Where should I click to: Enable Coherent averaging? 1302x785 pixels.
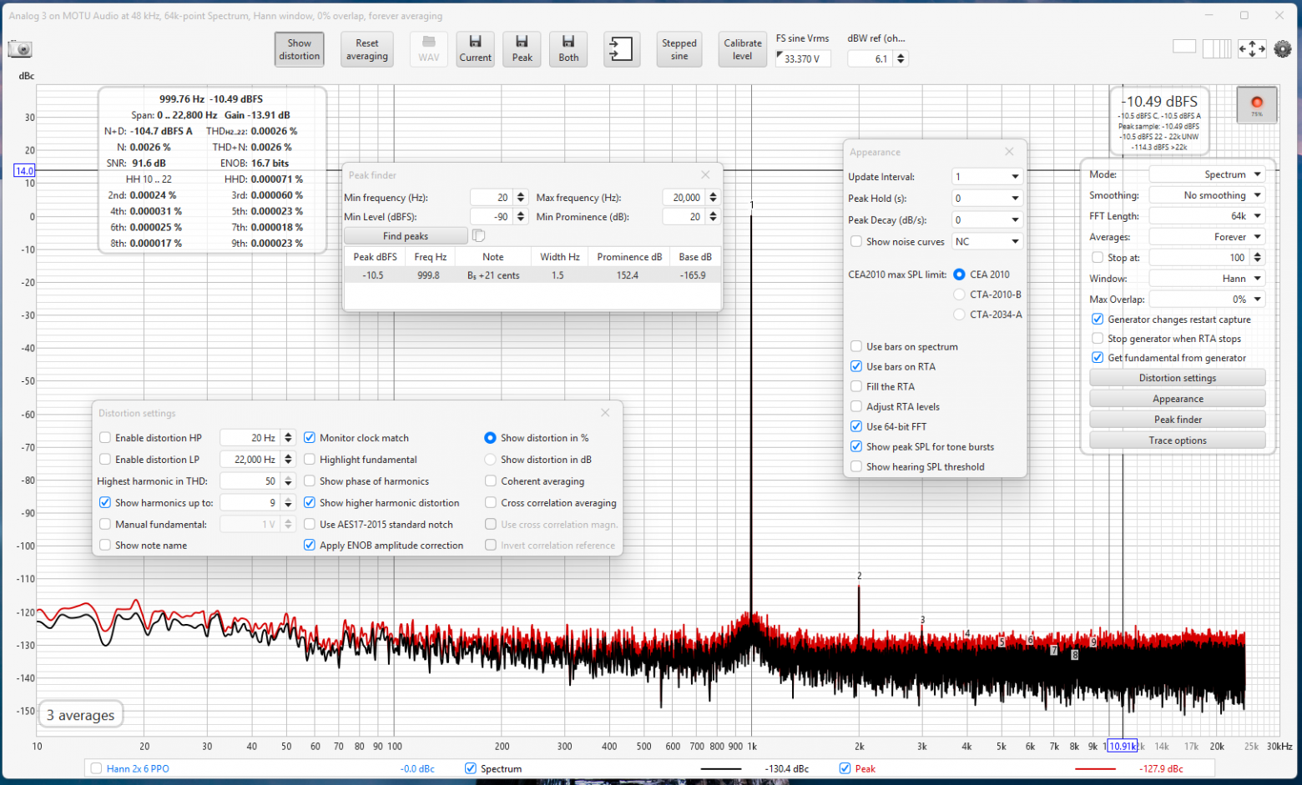click(491, 481)
